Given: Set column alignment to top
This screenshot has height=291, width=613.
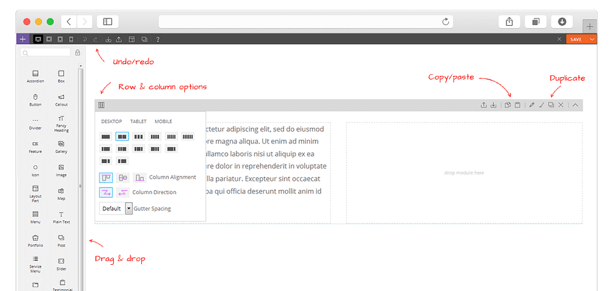Looking at the screenshot, I should click(106, 177).
